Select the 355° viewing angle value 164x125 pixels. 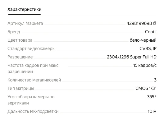point(152,97)
